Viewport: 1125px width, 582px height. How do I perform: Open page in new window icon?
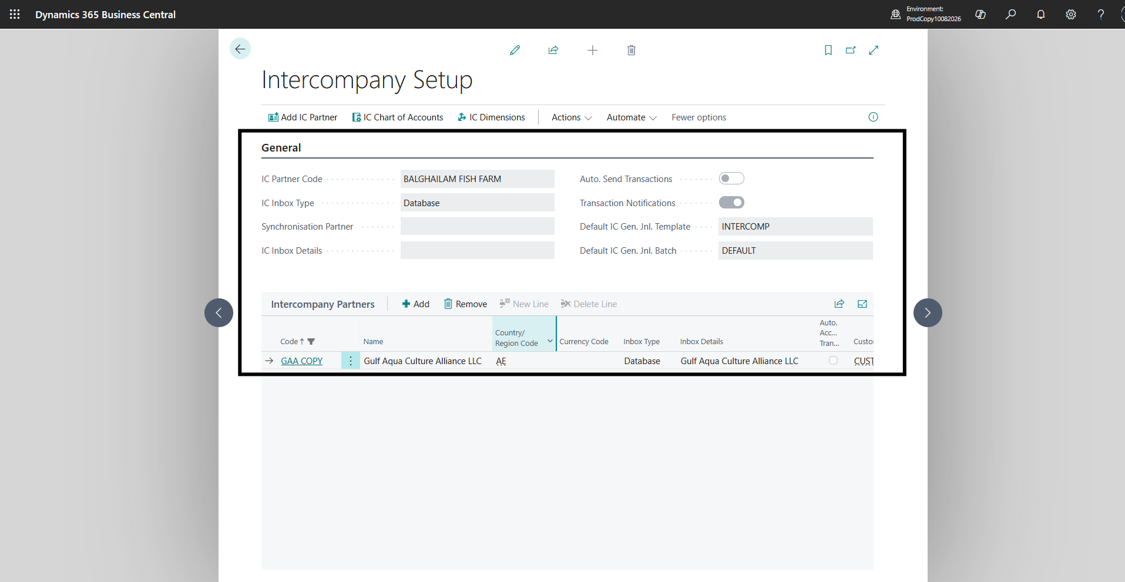[851, 51]
